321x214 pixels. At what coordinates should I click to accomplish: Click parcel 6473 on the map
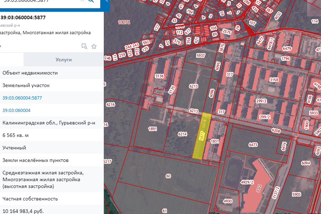tap(253, 145)
